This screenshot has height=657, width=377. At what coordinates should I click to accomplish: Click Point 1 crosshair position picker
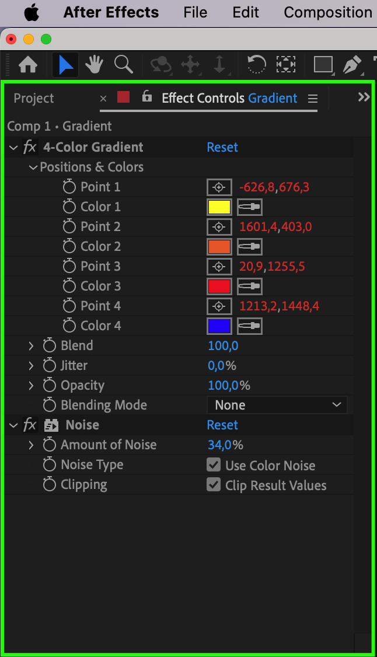coord(219,187)
